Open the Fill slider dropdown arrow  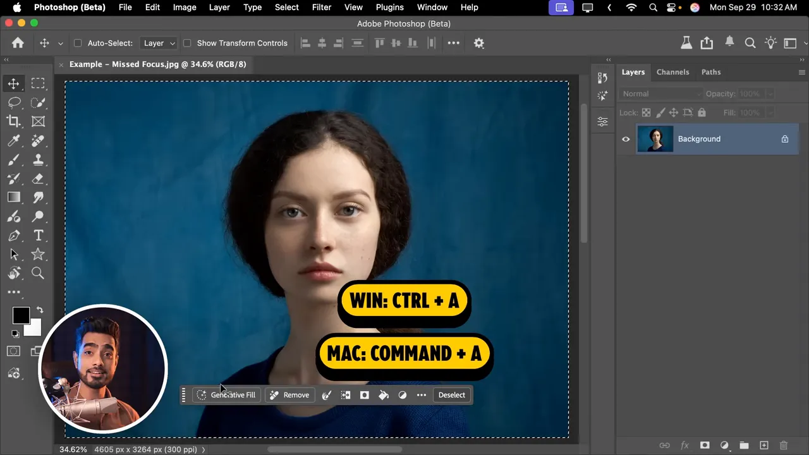click(770, 112)
